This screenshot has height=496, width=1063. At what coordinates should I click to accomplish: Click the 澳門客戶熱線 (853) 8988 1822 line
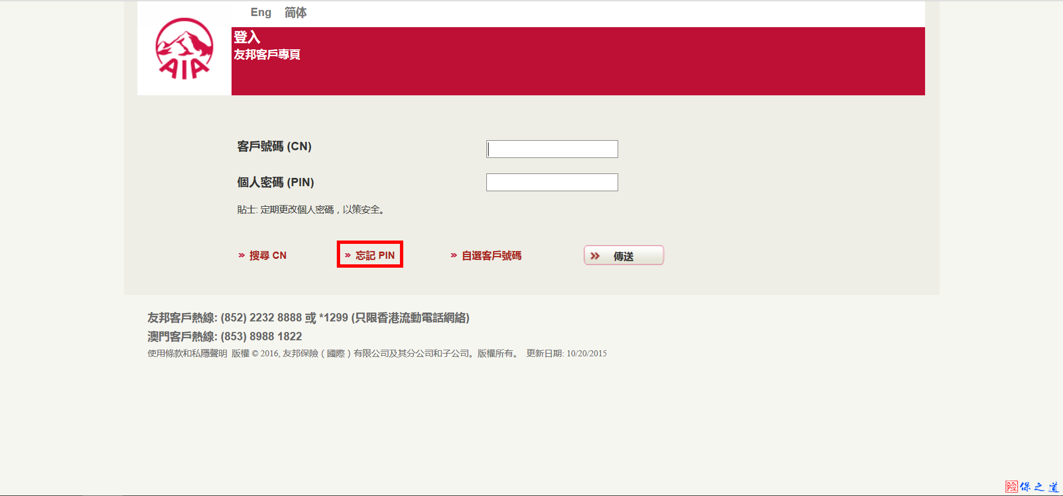(225, 336)
